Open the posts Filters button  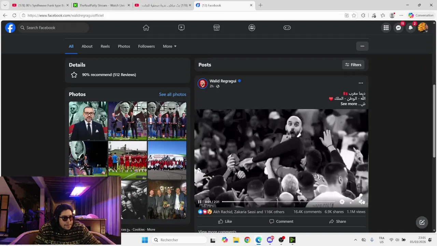tap(353, 65)
